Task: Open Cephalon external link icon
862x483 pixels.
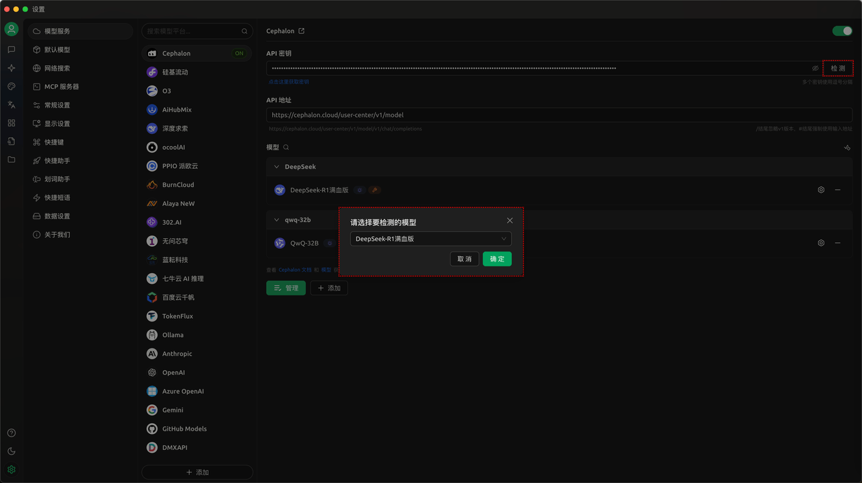Action: (x=302, y=31)
